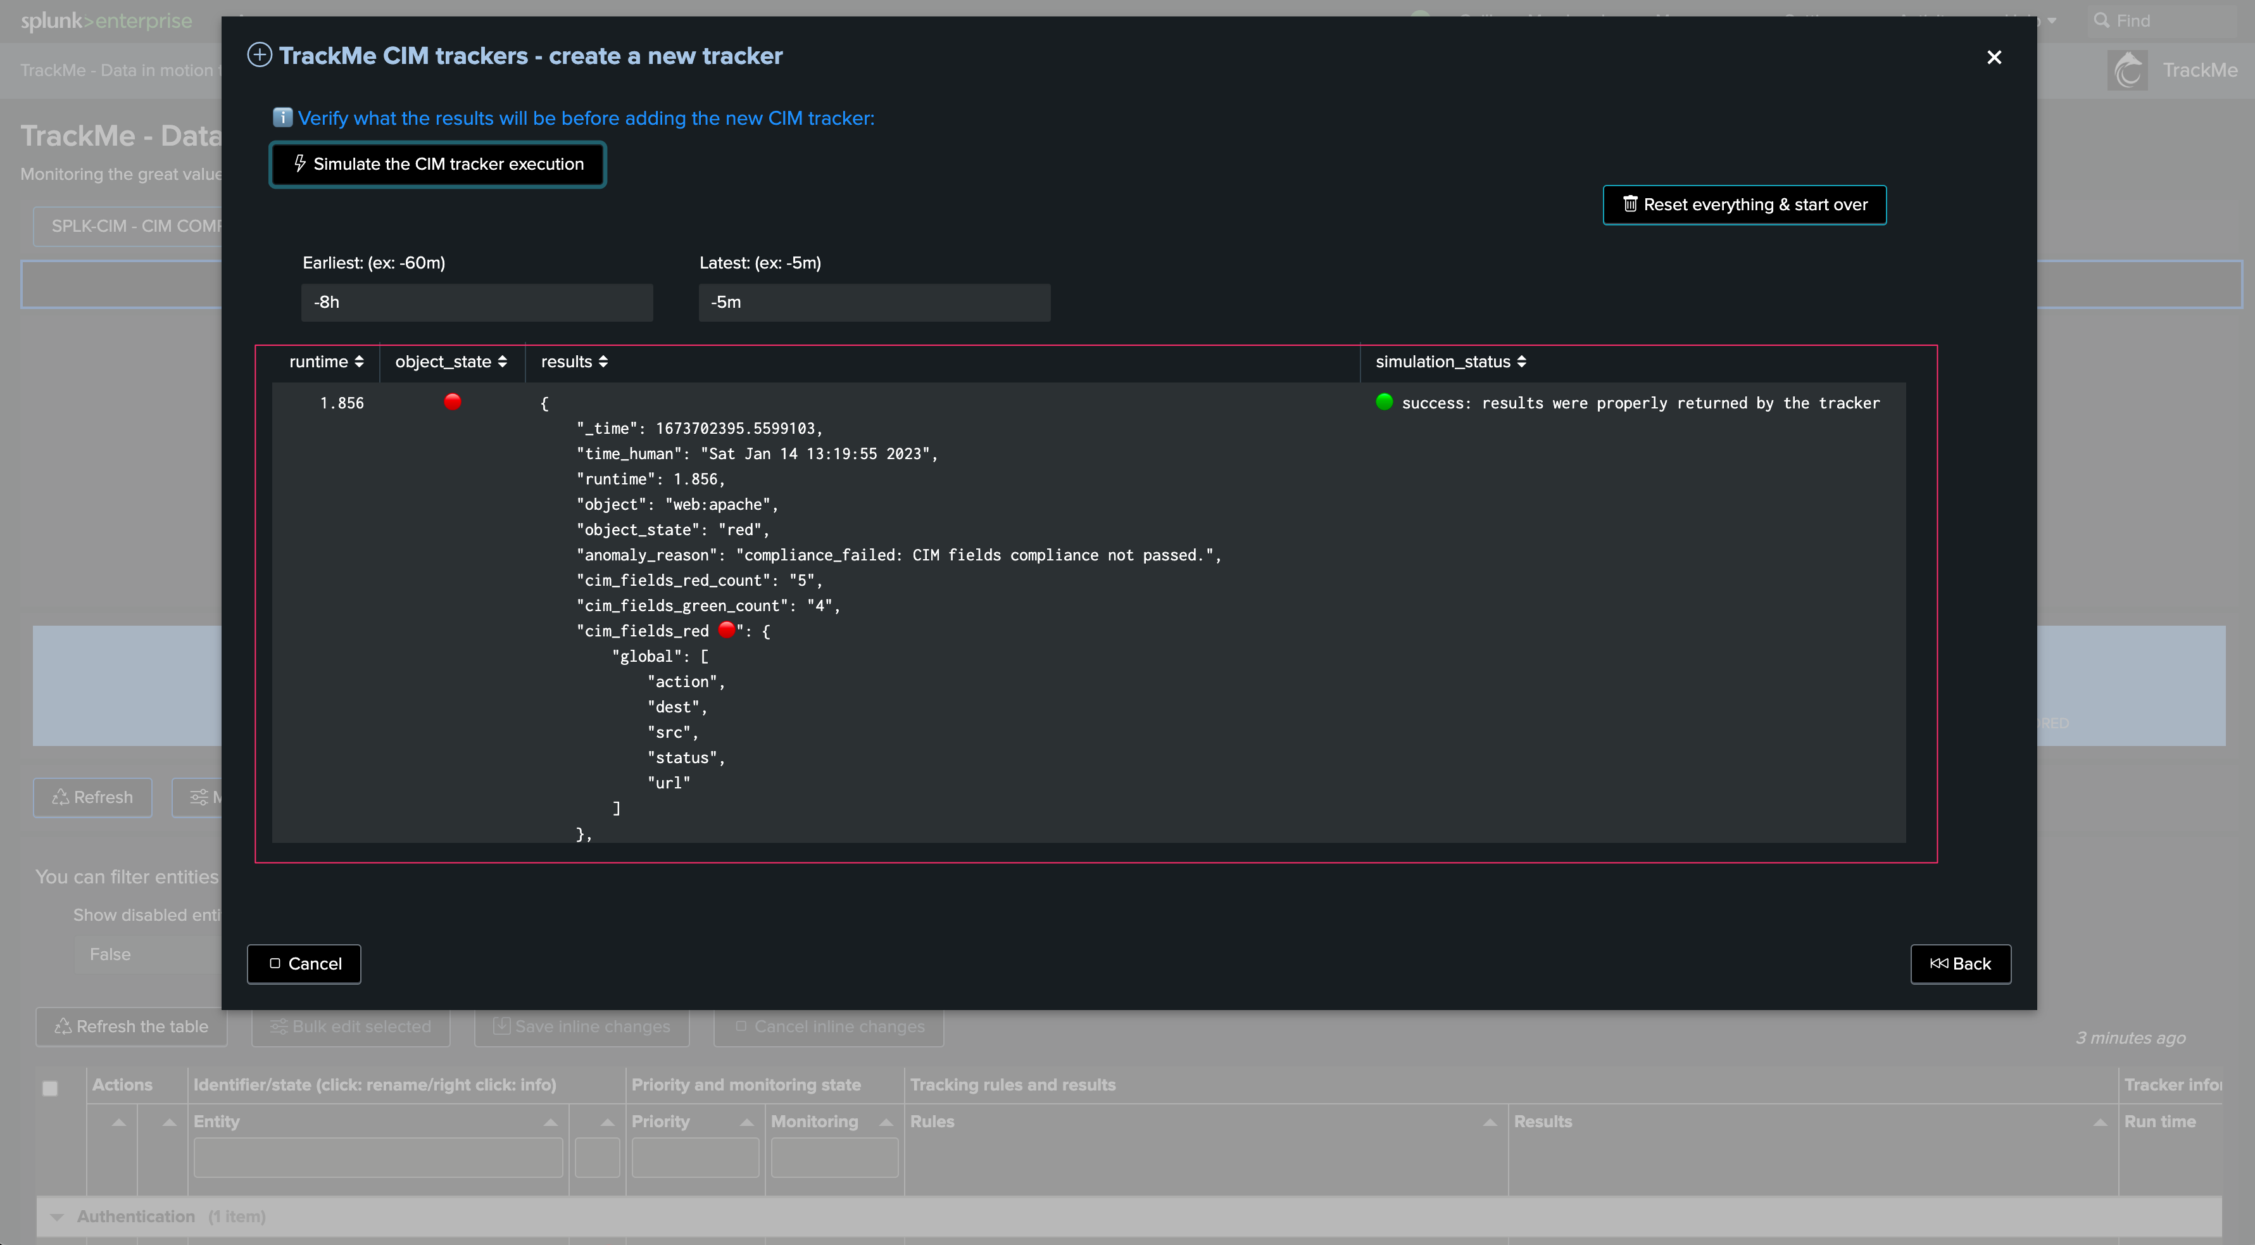Click the red object_state status dot

453,402
